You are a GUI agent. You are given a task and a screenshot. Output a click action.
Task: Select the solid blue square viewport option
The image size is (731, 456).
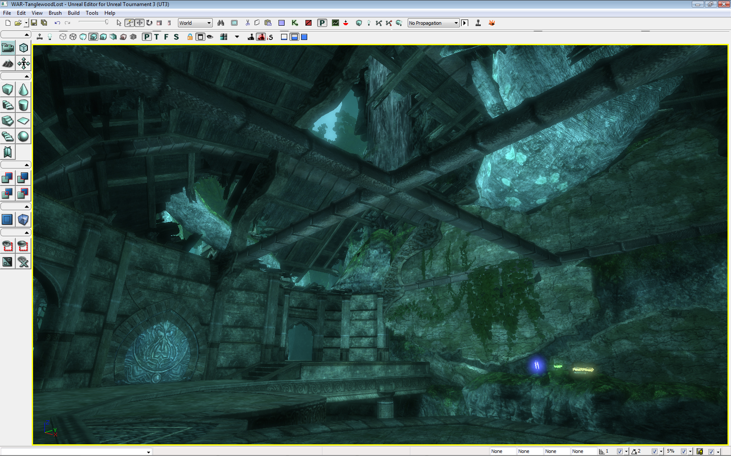pyautogui.click(x=304, y=37)
